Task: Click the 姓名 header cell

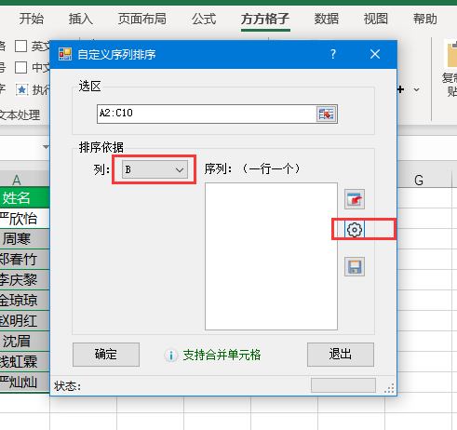Action: [24, 197]
